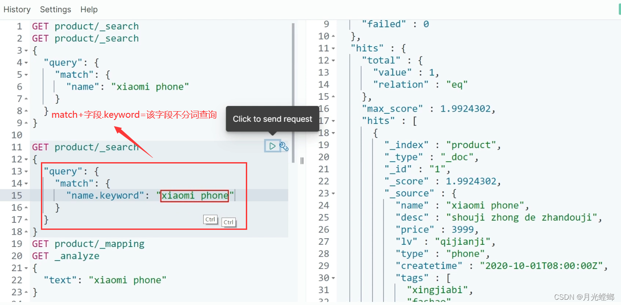Click the "_id" : "1" output line
Image resolution: width=621 pixels, height=305 pixels.
417,169
